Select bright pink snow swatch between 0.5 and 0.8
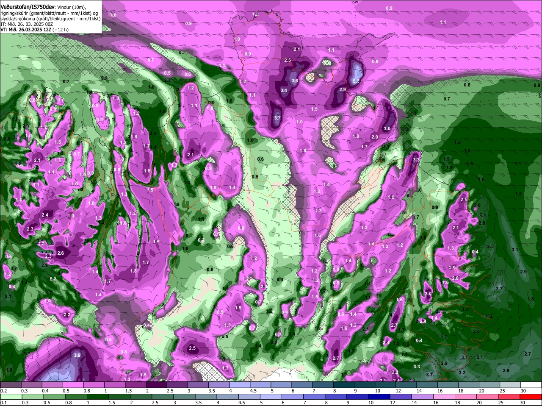542x406 pixels. tap(73, 384)
